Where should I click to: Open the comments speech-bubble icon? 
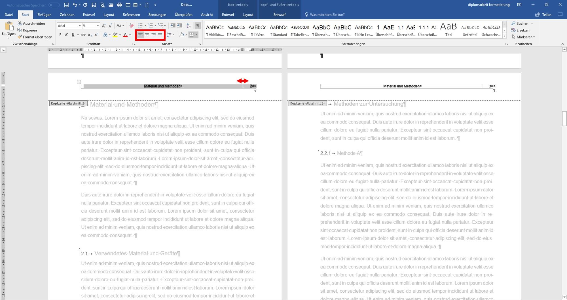coord(560,14)
